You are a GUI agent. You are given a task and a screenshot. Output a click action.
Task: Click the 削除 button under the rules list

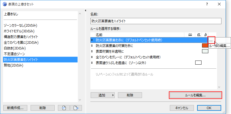(x=130, y=95)
